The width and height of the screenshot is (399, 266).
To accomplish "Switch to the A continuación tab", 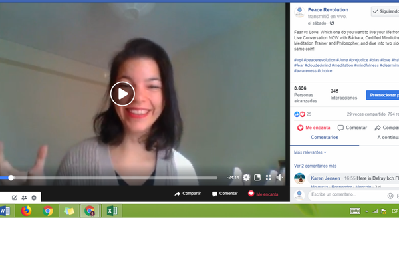I will pyautogui.click(x=388, y=138).
